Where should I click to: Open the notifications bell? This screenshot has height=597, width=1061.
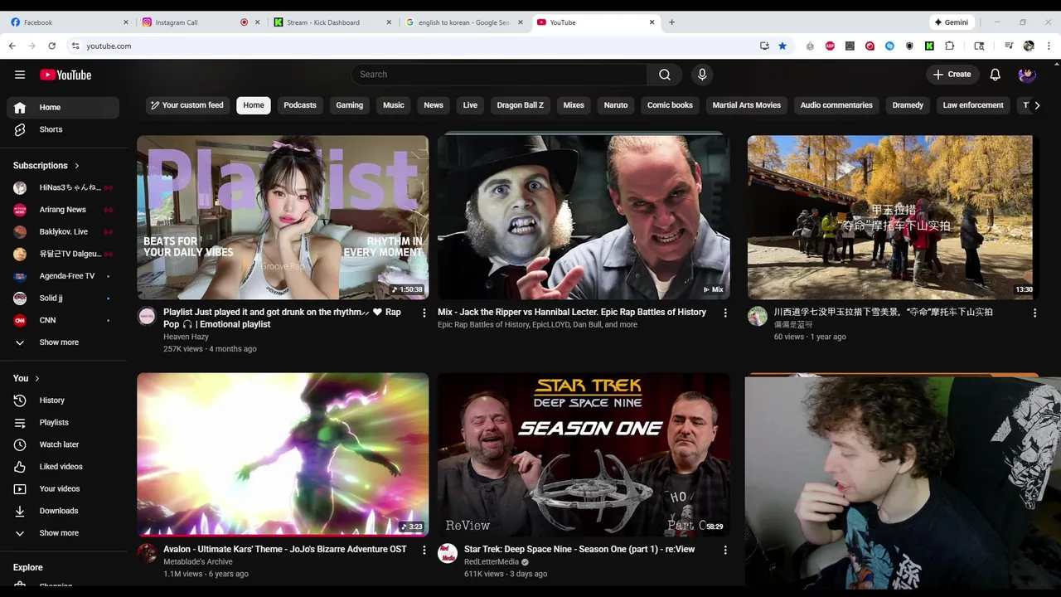(996, 75)
